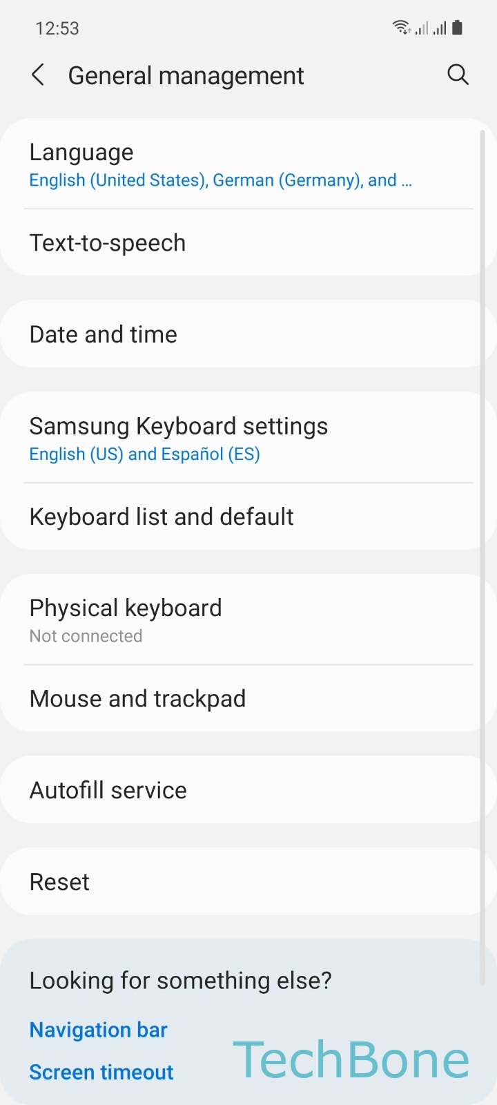
Task: Tap the battery status icon
Action: (457, 28)
